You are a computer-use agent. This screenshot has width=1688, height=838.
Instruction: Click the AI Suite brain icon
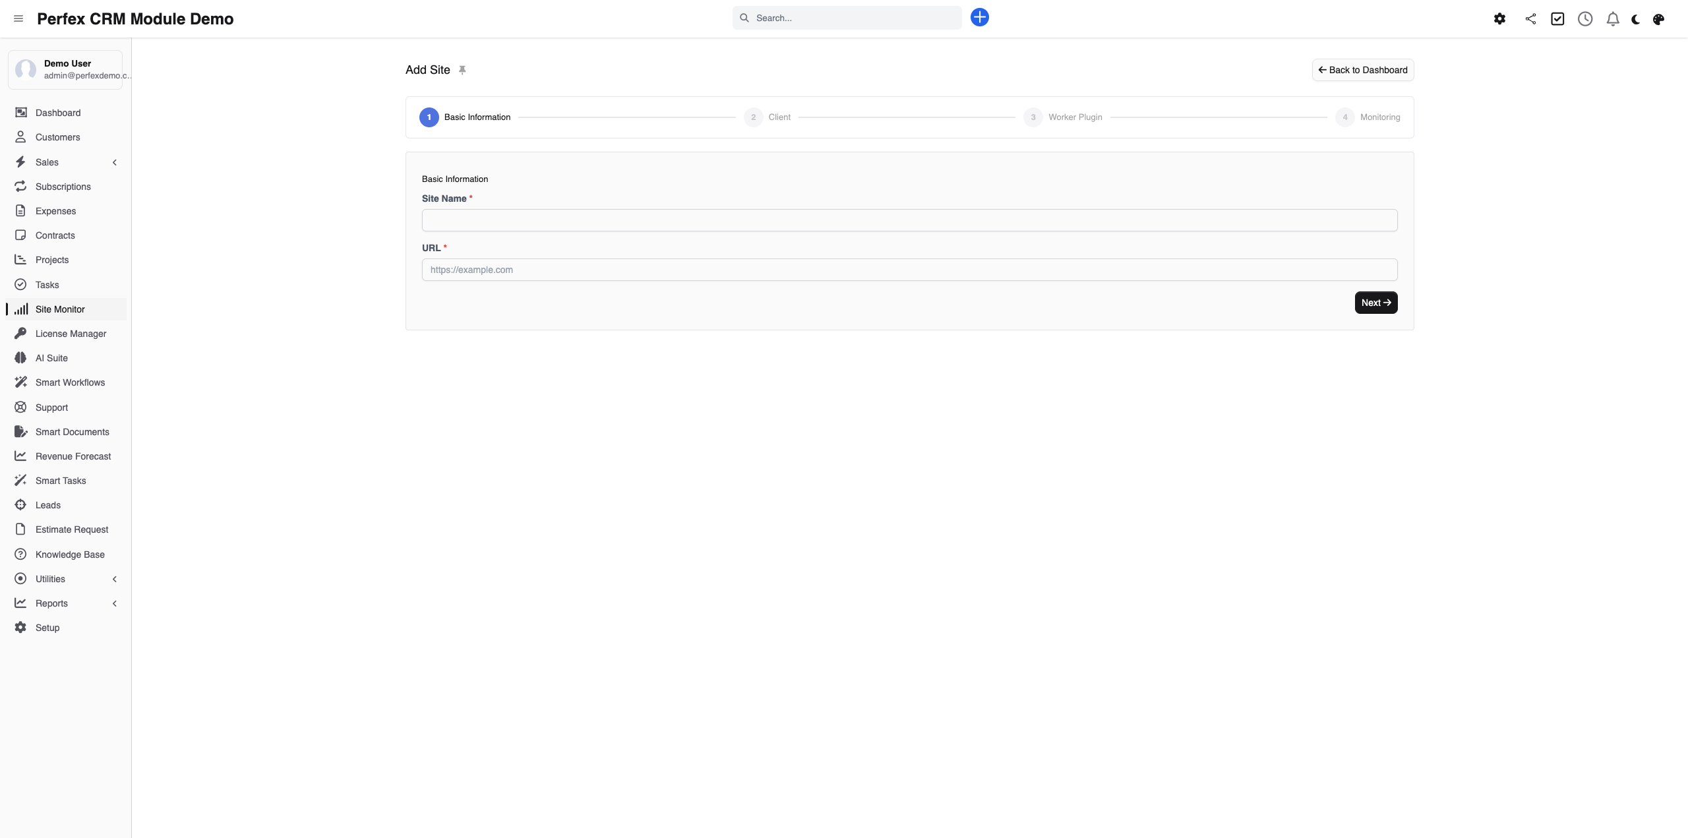click(x=20, y=358)
